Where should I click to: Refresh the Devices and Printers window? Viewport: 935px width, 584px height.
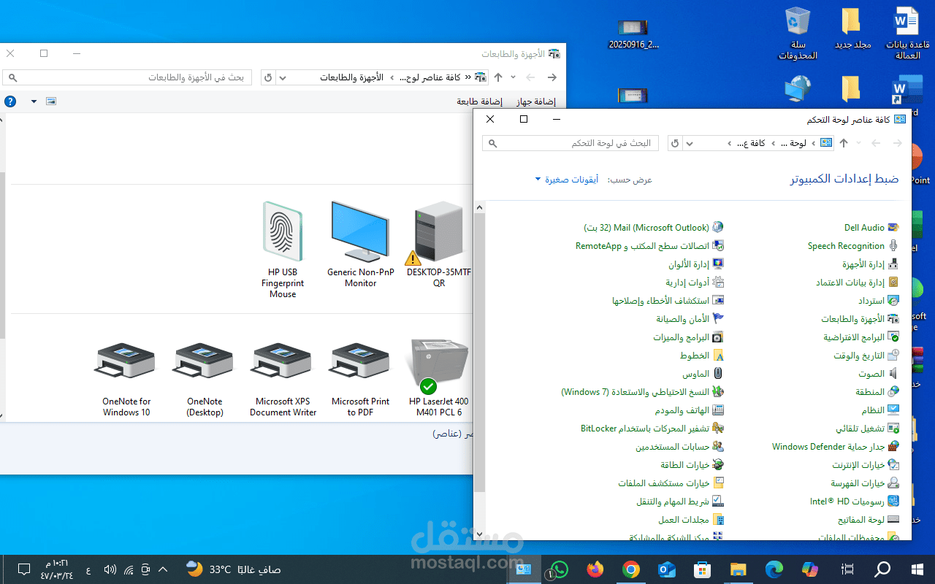pos(268,77)
